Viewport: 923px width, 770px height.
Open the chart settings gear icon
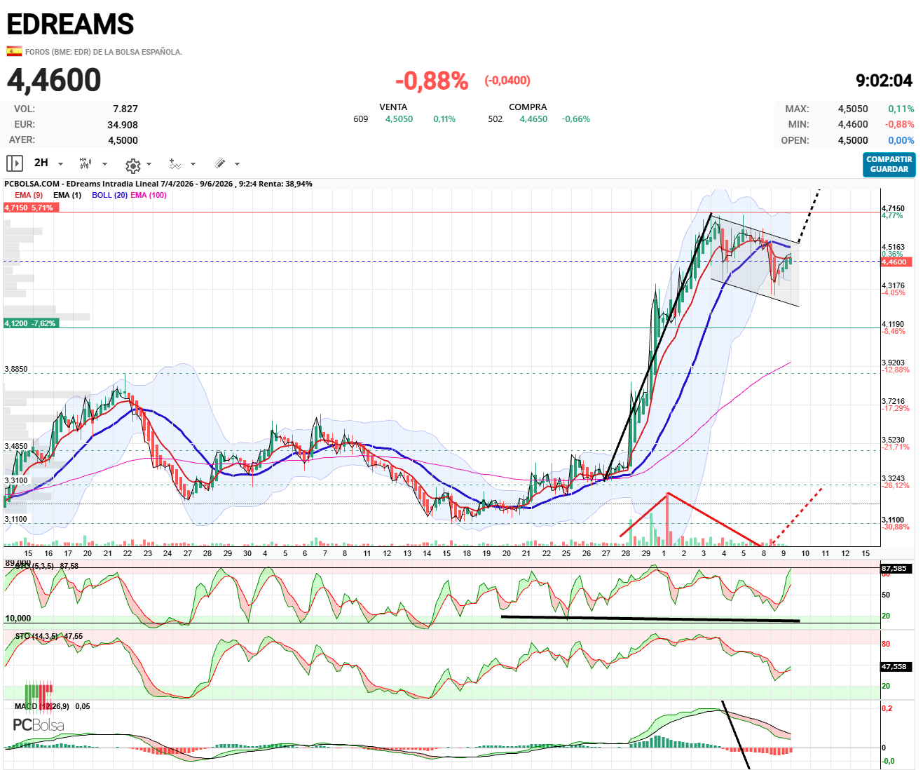point(132,166)
